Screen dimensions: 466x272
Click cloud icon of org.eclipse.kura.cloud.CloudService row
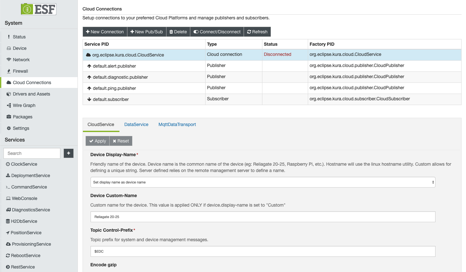89,55
